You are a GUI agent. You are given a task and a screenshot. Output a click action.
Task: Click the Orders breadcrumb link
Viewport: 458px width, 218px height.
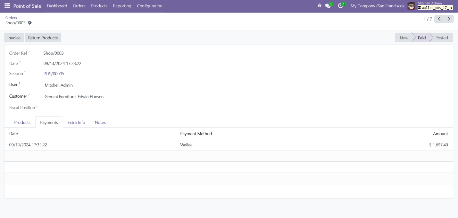[11, 18]
